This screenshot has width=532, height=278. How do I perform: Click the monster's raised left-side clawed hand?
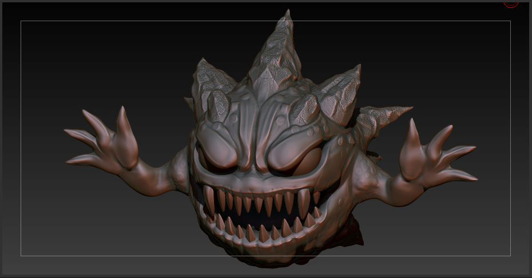[101, 140]
